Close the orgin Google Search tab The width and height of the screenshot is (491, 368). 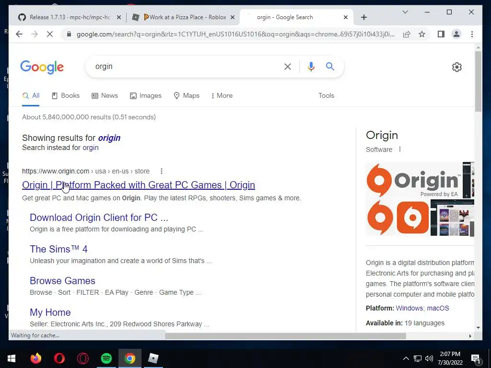346,17
